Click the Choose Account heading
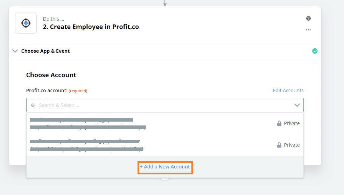The width and height of the screenshot is (344, 195). (51, 75)
